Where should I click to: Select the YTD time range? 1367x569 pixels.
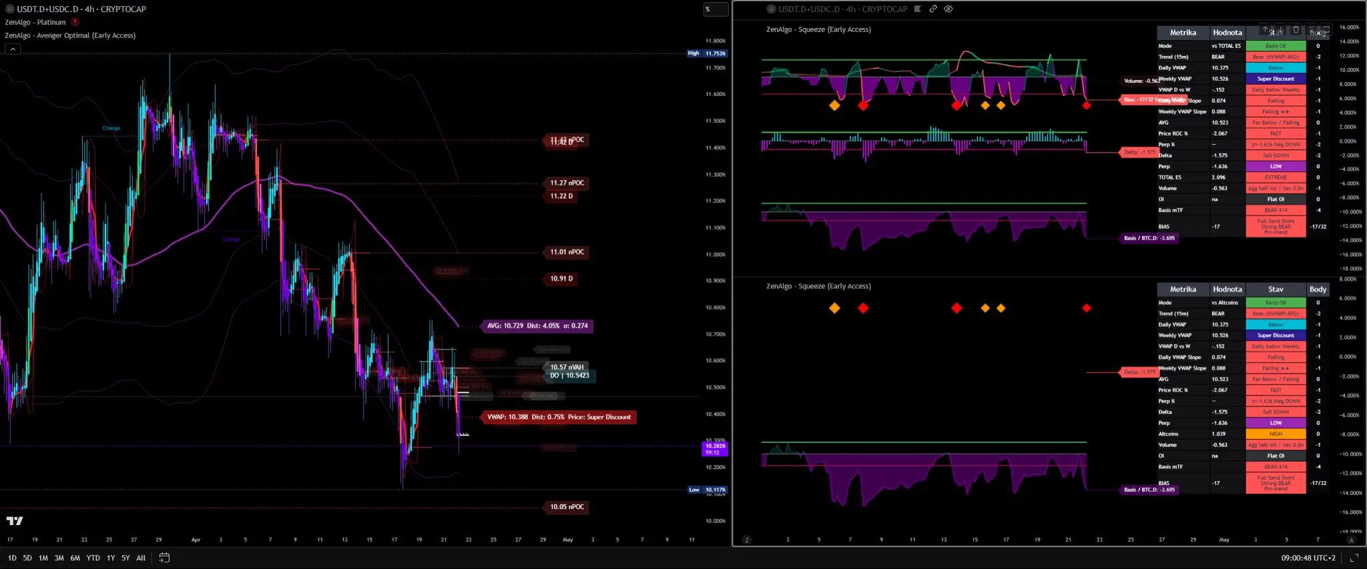coord(93,558)
